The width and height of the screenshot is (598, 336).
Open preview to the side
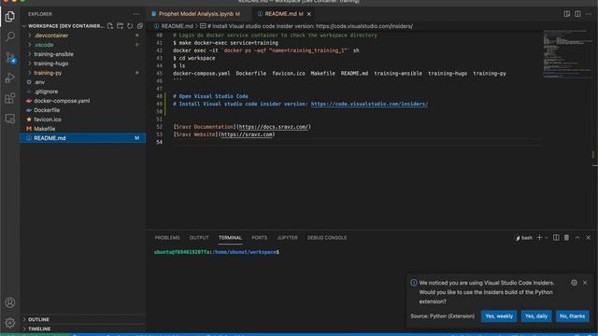click(x=567, y=14)
